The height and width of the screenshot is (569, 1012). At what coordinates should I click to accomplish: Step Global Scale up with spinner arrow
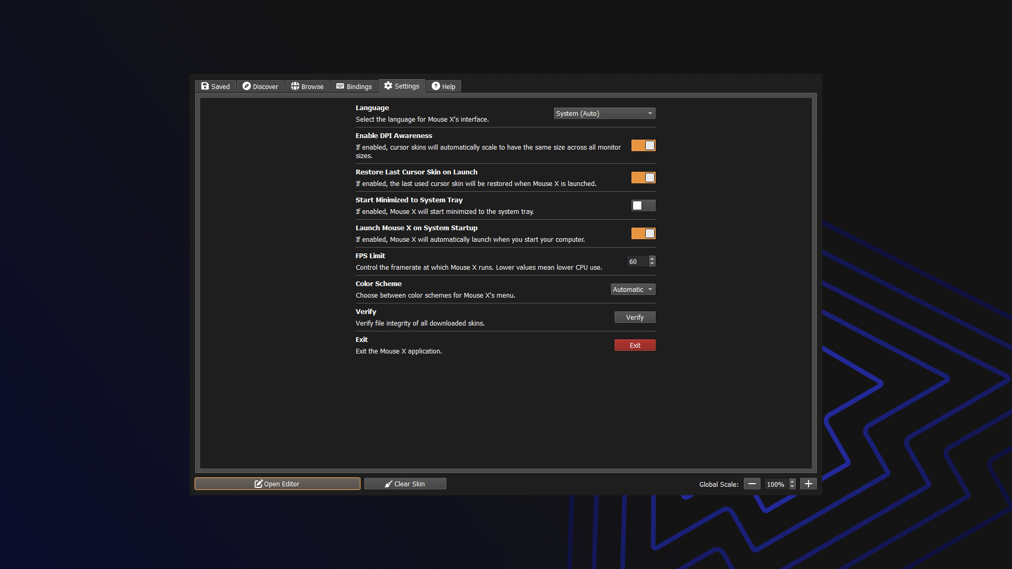click(x=792, y=482)
